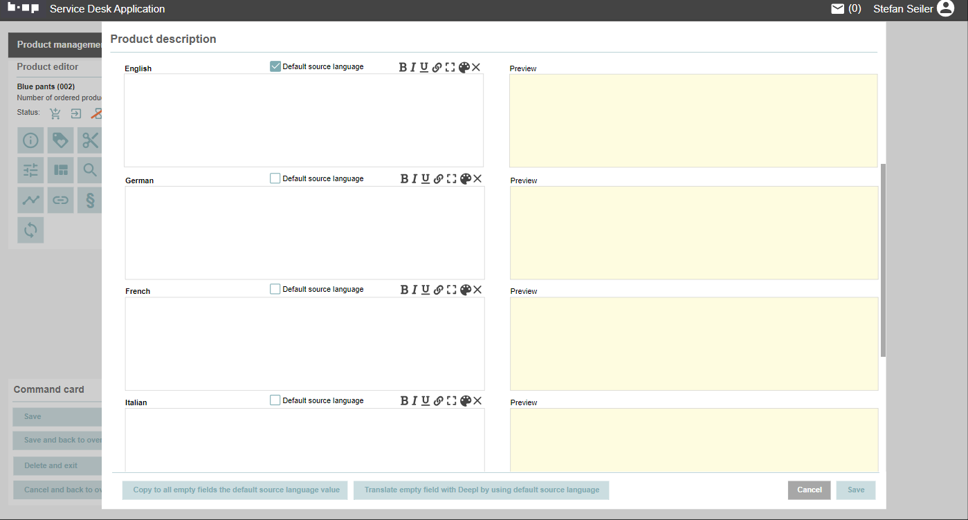
Task: Insert a link in the German editor
Action: pyautogui.click(x=438, y=179)
